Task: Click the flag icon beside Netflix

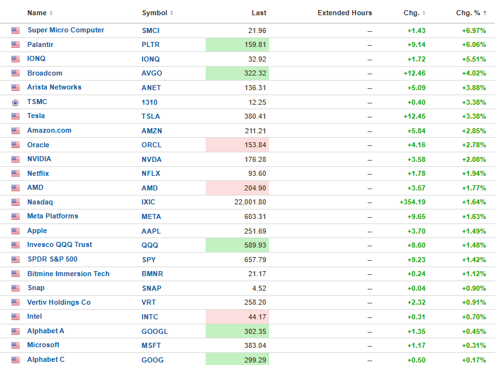Action: [15, 173]
